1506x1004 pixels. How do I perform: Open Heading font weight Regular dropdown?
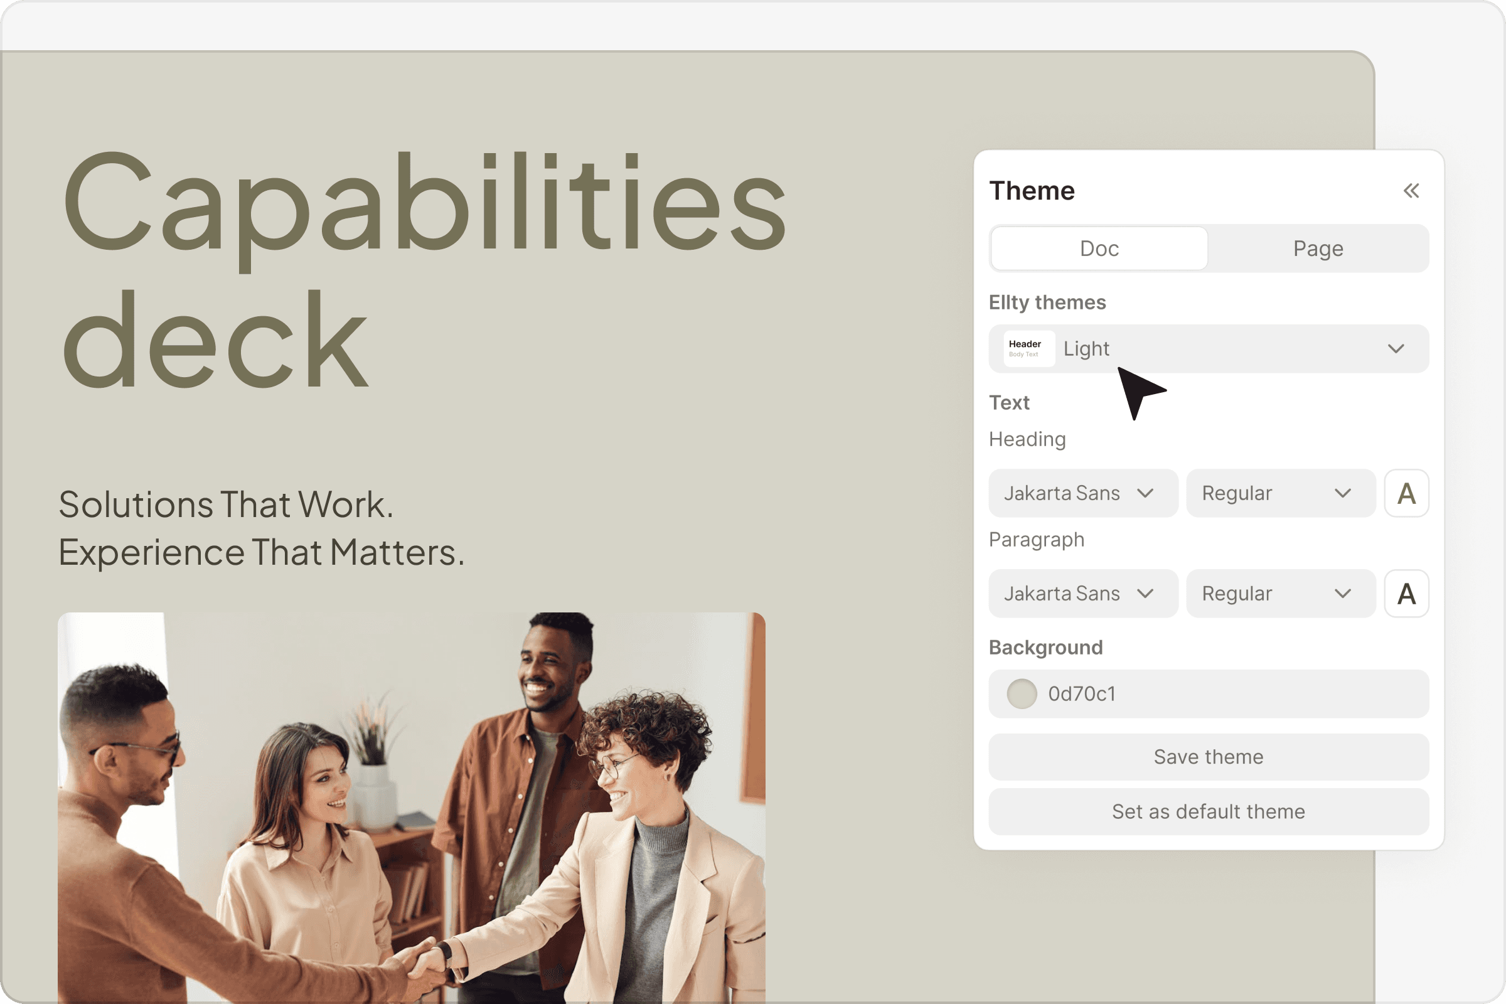pos(1281,493)
